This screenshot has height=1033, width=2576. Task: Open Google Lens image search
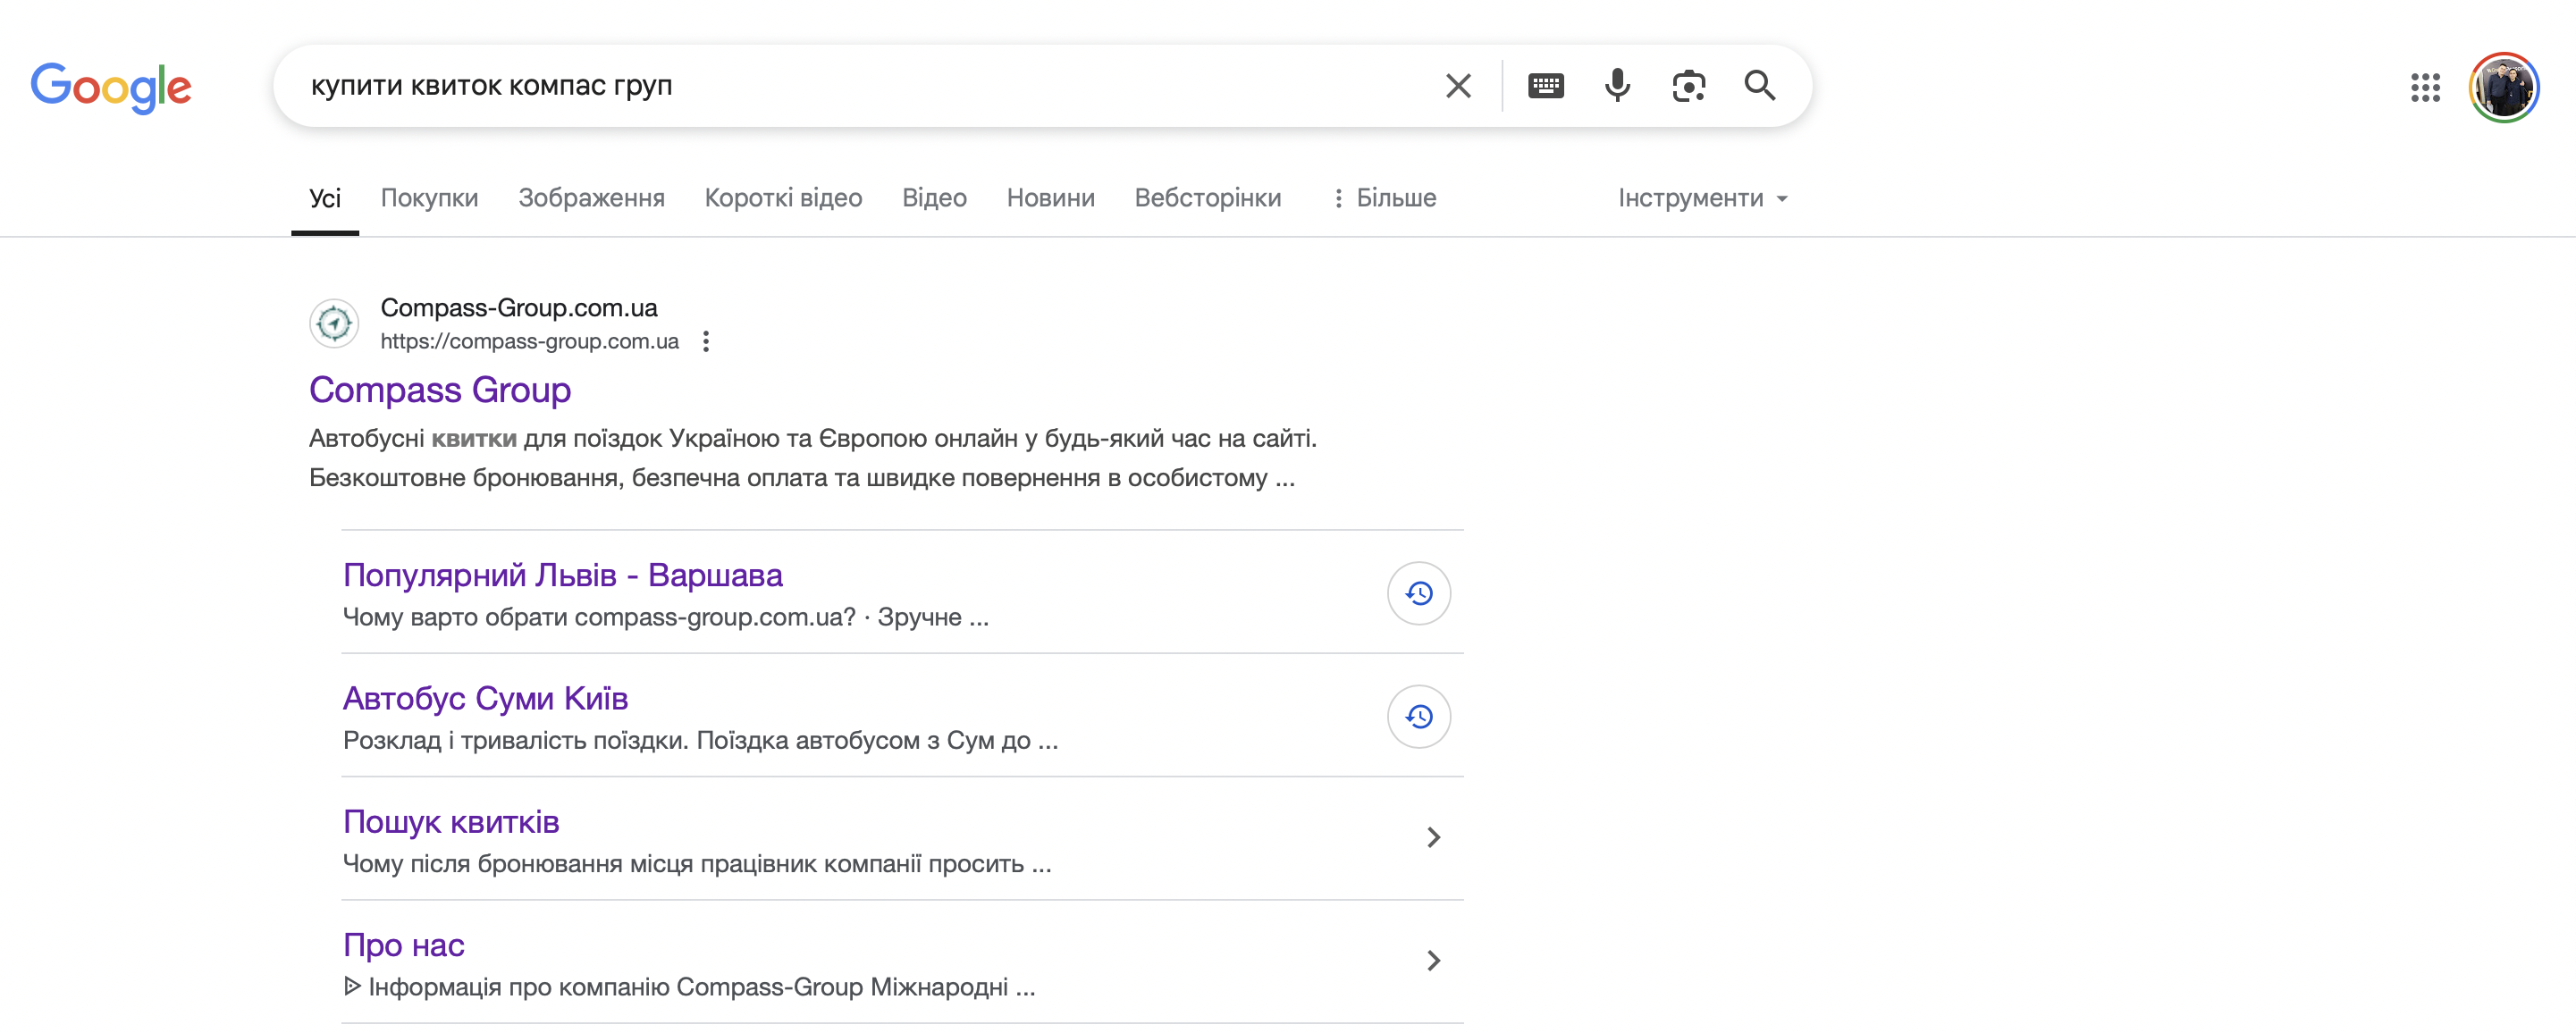[1688, 86]
